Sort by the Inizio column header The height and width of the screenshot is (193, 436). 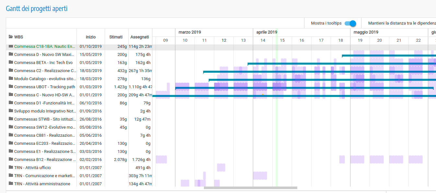coord(91,37)
